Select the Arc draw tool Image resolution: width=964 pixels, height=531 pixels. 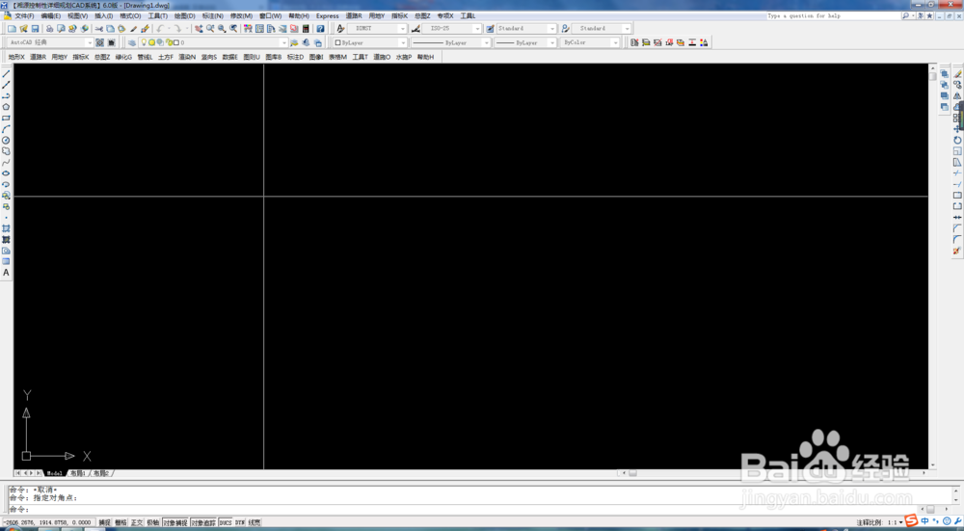6,129
